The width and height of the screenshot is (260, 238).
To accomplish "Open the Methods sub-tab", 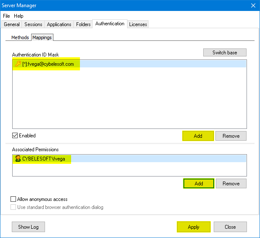I will coord(20,37).
